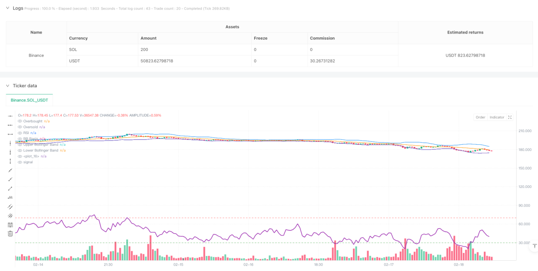The image size is (538, 271).
Task: Hide the RSI indicator via eye icon
Action: pos(20,133)
